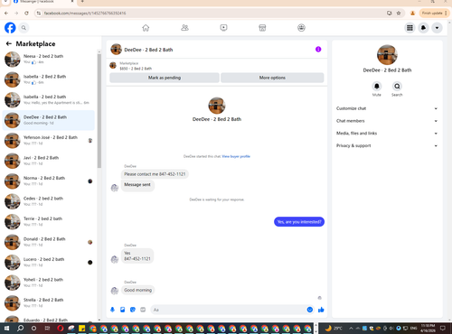The height and width of the screenshot is (334, 452).
Task: Bookmark this page with star icon
Action: point(399,14)
